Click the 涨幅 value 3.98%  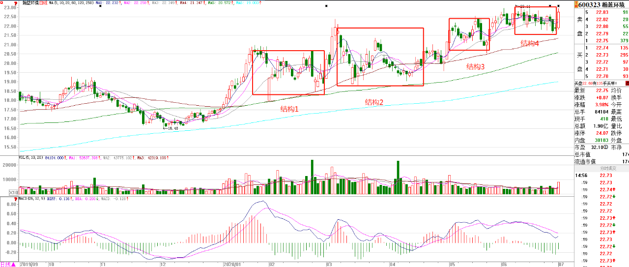pyautogui.click(x=601, y=105)
